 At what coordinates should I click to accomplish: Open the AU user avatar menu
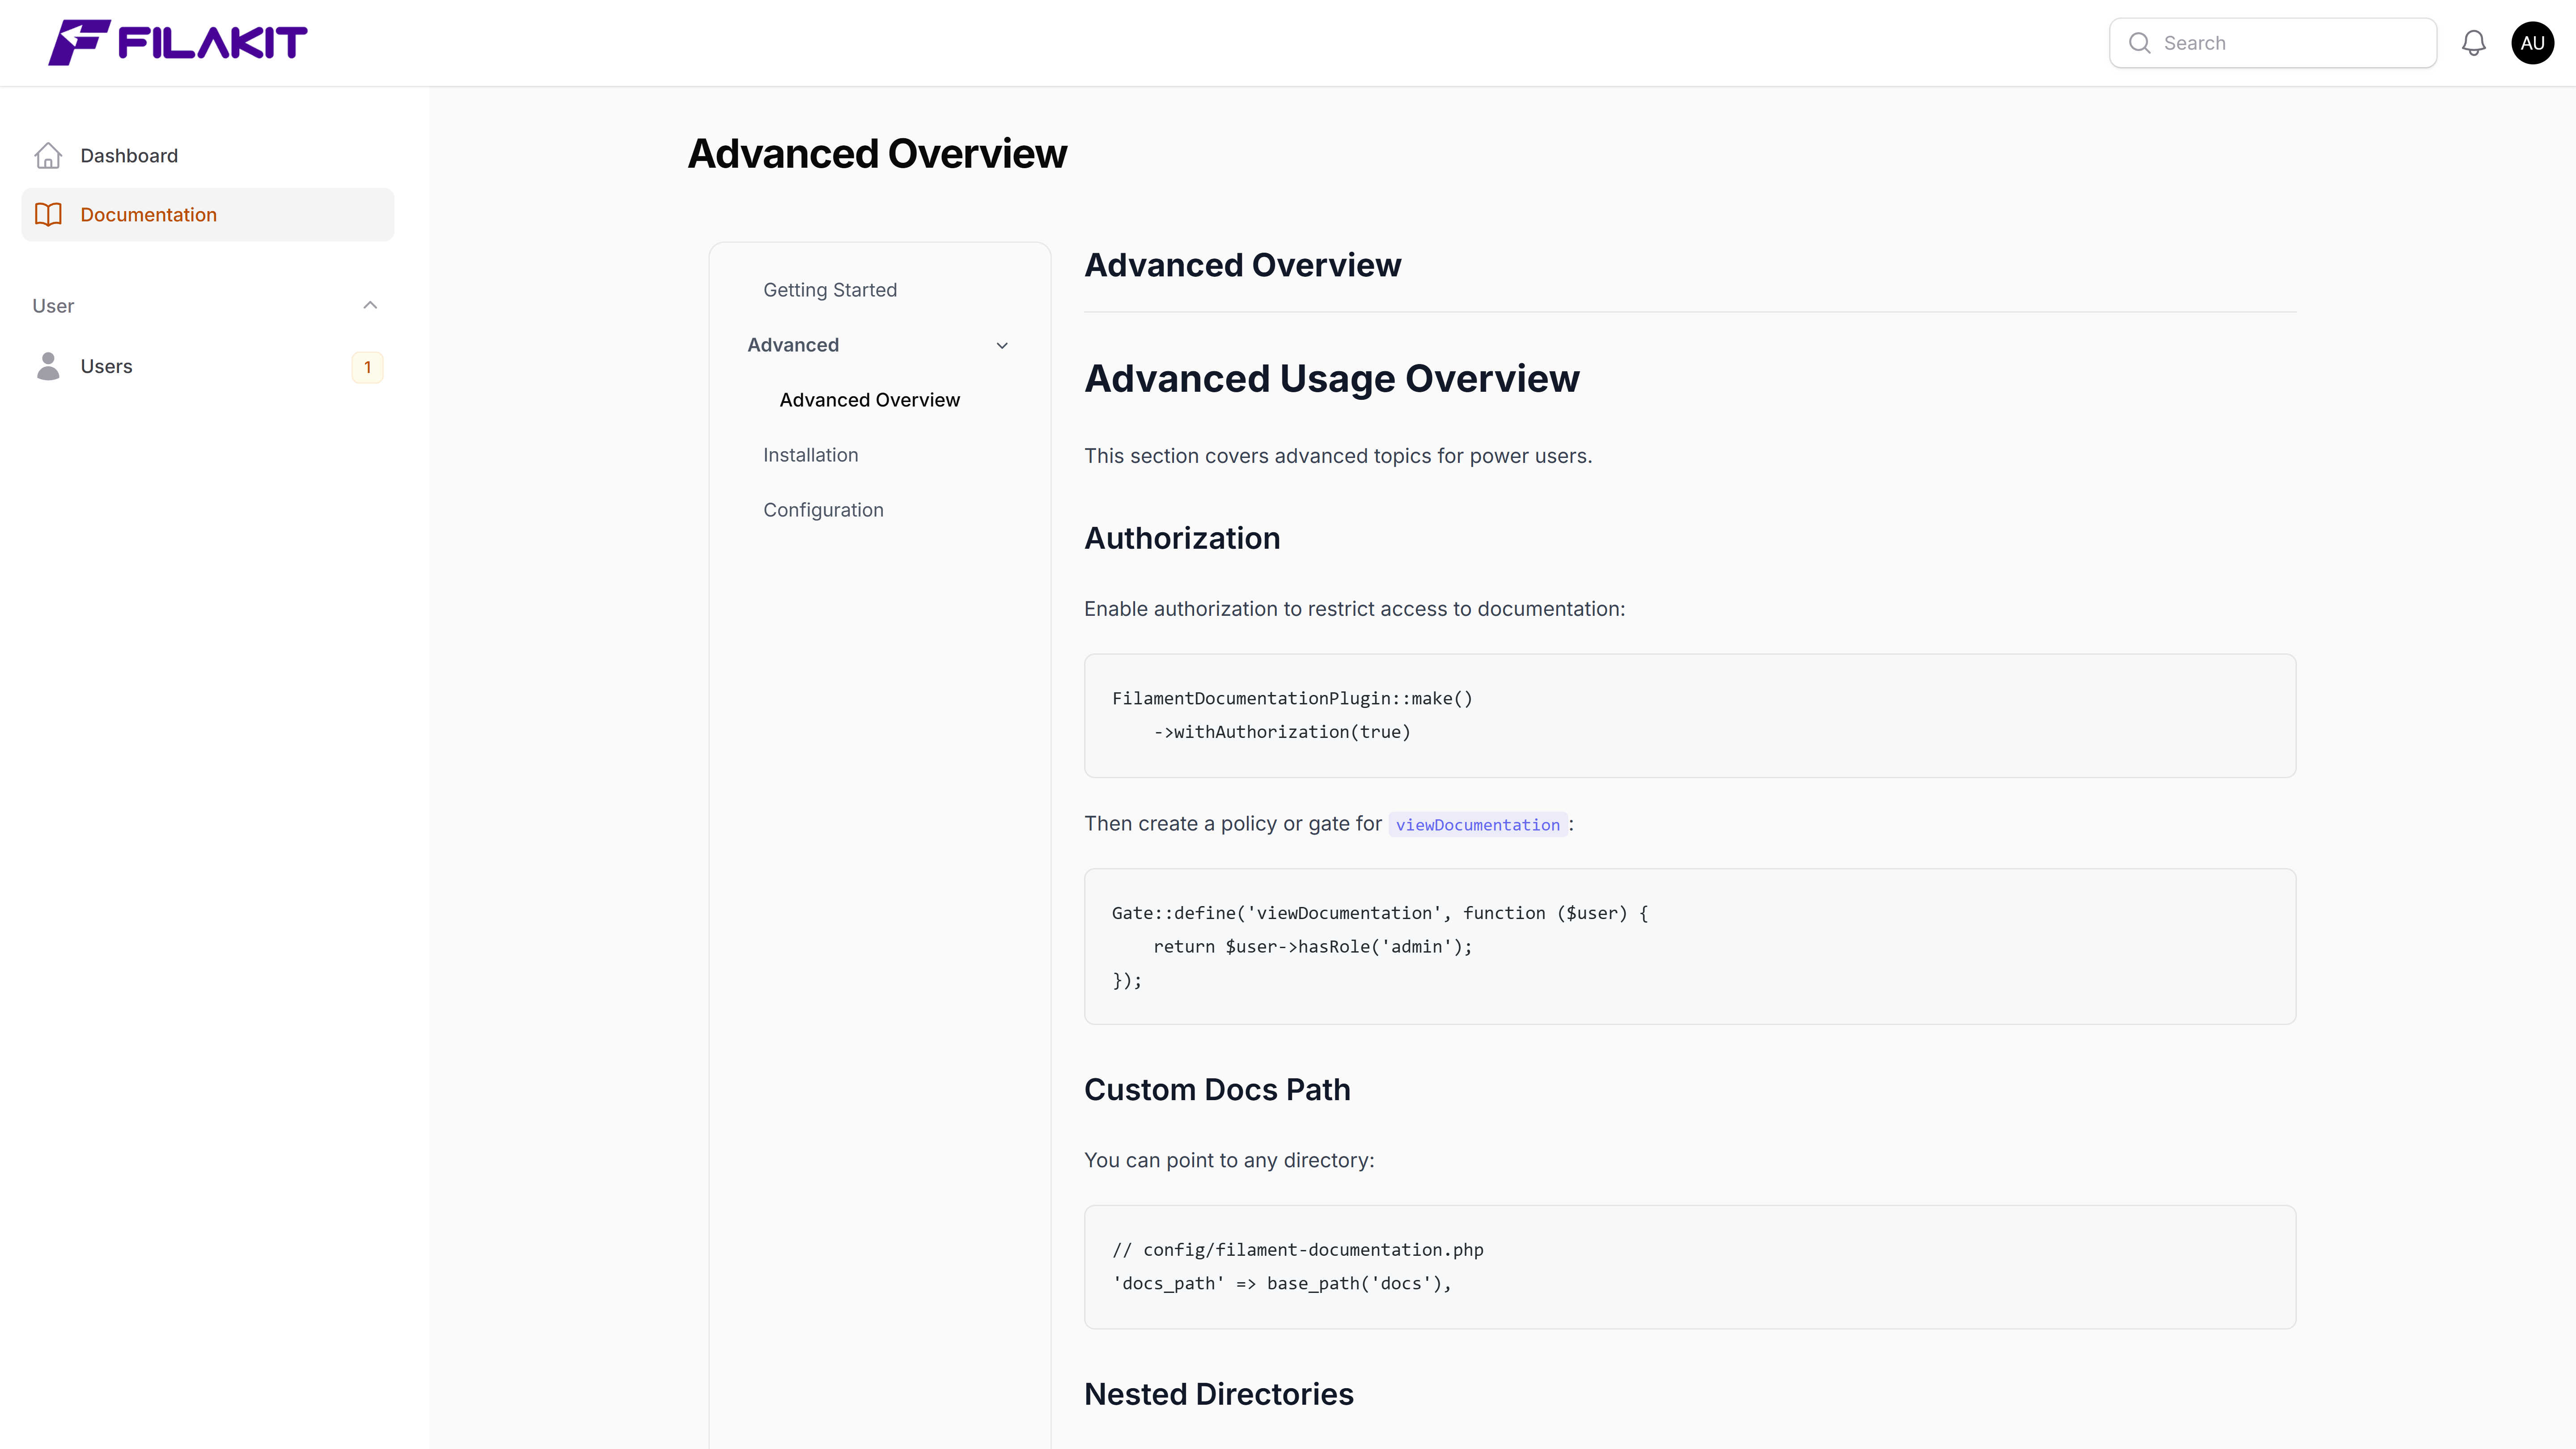(x=2532, y=43)
